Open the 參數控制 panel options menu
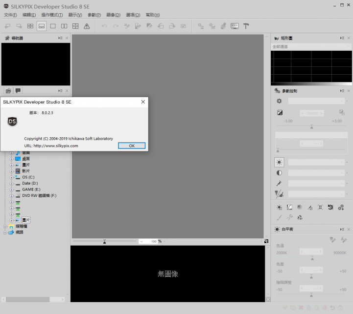This screenshot has width=353, height=314. click(x=342, y=91)
